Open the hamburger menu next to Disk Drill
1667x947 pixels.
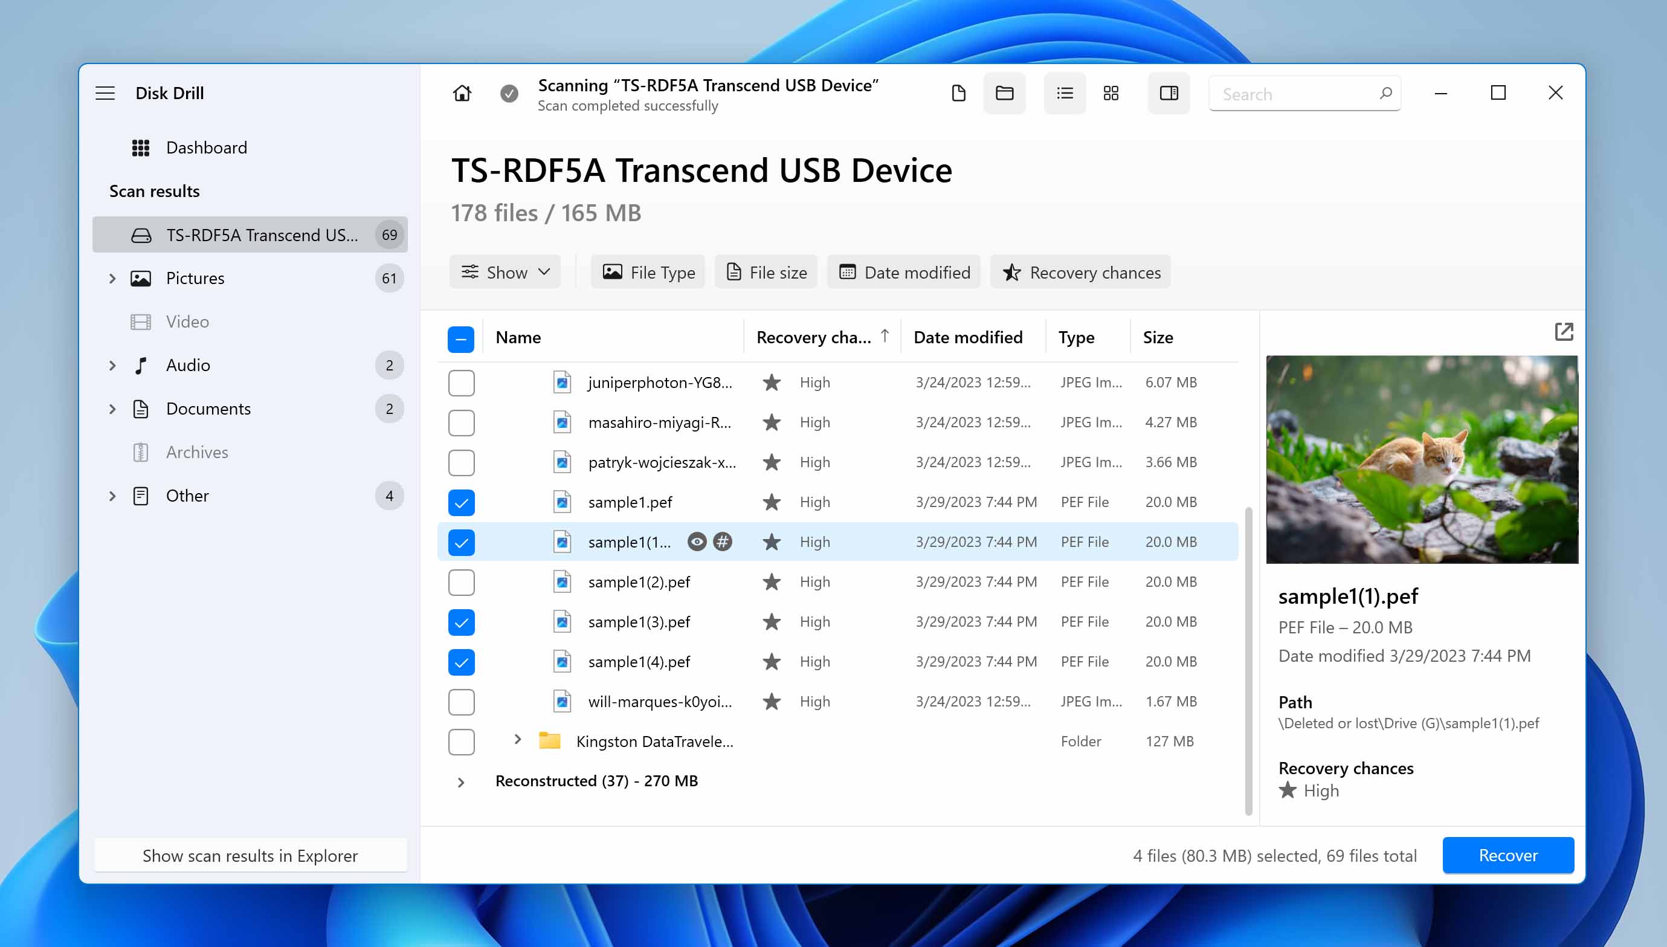(105, 93)
